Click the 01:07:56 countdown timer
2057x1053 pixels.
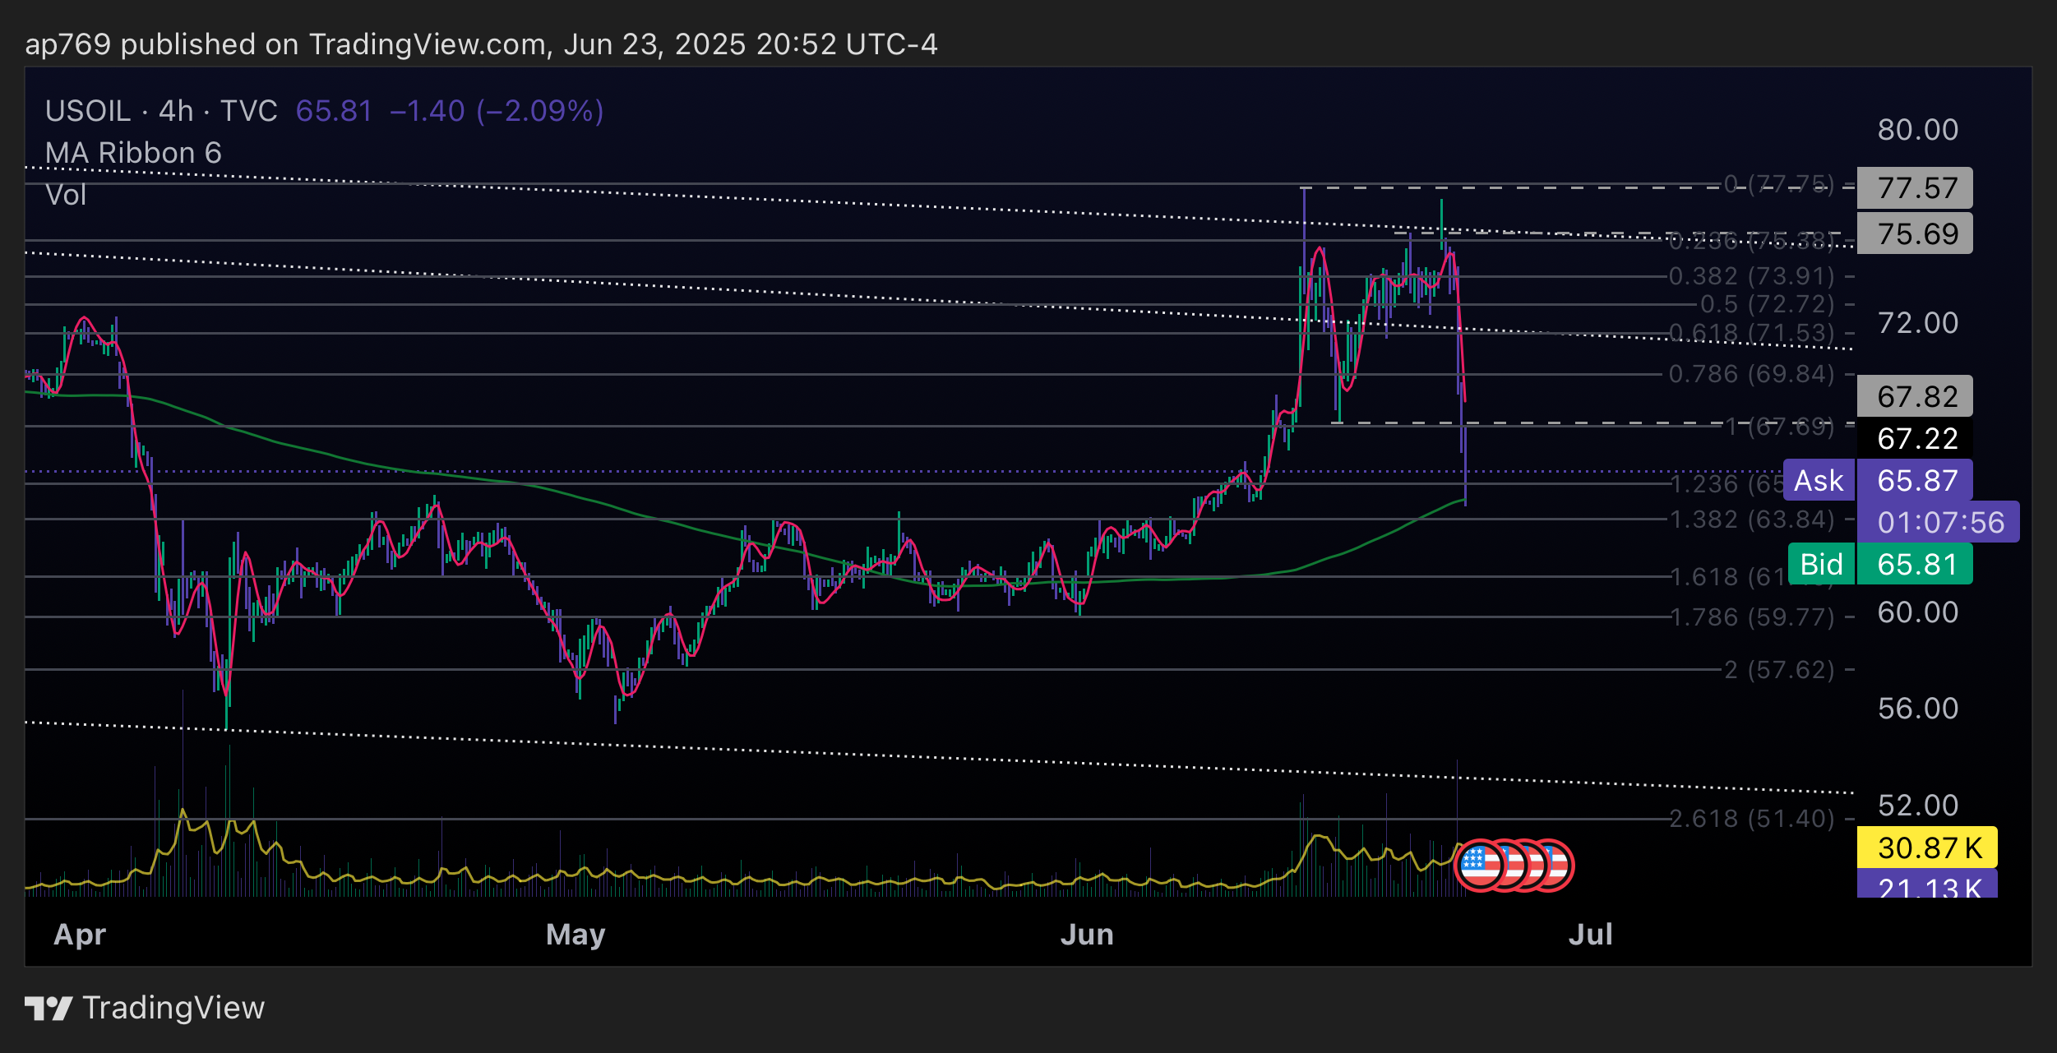[x=1939, y=522]
